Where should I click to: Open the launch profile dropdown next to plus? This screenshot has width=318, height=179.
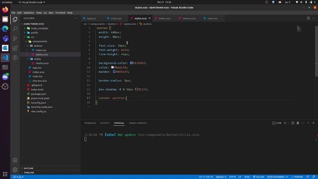pyautogui.click(x=288, y=123)
